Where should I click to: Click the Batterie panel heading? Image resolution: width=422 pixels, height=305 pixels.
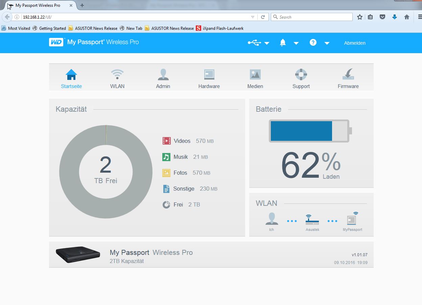click(x=268, y=109)
